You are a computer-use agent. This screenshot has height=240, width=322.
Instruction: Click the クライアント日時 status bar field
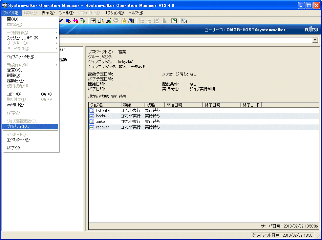click(282, 235)
